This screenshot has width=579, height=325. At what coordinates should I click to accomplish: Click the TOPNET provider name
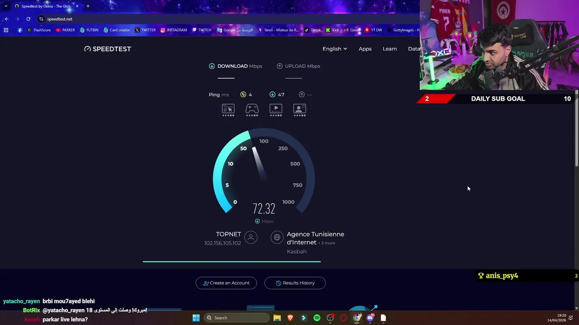(228, 234)
